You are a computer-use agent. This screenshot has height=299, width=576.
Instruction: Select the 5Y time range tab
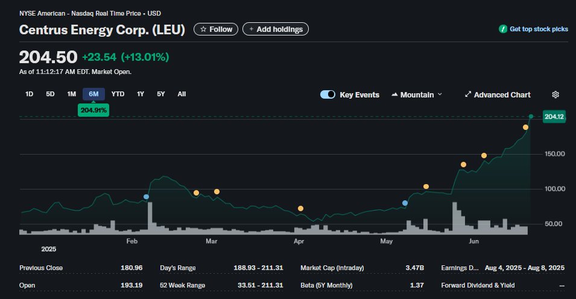click(x=161, y=94)
